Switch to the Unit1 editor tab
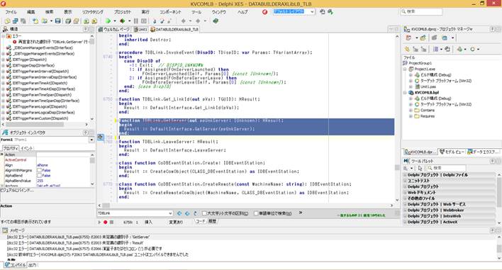Viewport: 502px width, 270px height. (140, 29)
